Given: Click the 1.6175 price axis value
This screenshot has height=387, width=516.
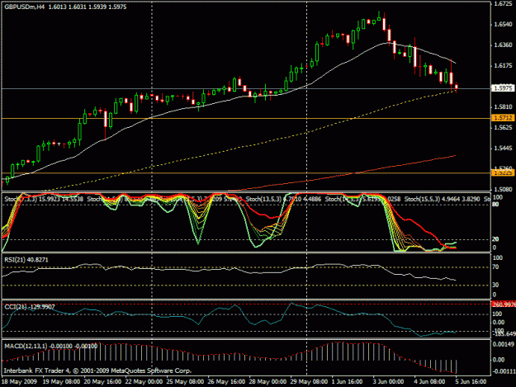Looking at the screenshot, I should pos(503,66).
